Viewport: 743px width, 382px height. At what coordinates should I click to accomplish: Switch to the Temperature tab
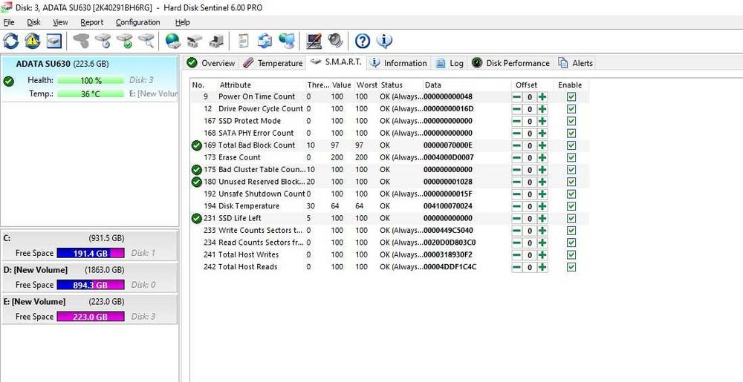(273, 63)
